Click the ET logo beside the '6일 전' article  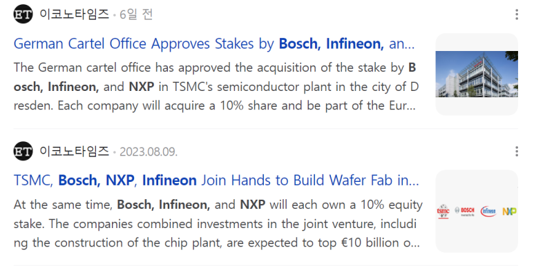(23, 14)
